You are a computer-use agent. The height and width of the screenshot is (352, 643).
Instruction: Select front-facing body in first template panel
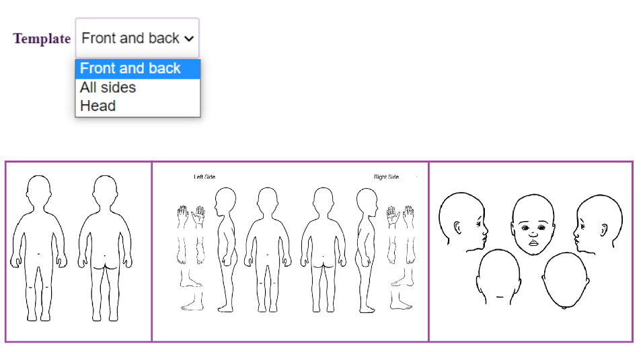38,248
